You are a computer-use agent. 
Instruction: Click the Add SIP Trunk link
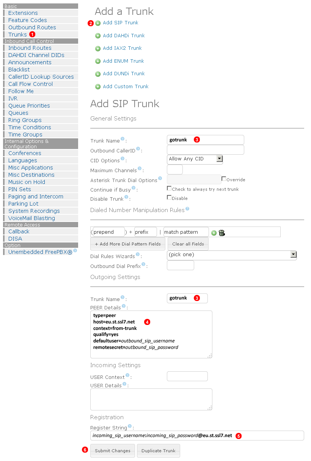121,23
